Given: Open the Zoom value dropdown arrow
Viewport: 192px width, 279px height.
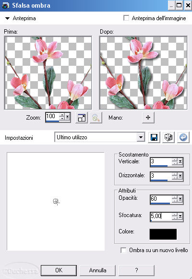Looking at the screenshot, I should coord(68,117).
